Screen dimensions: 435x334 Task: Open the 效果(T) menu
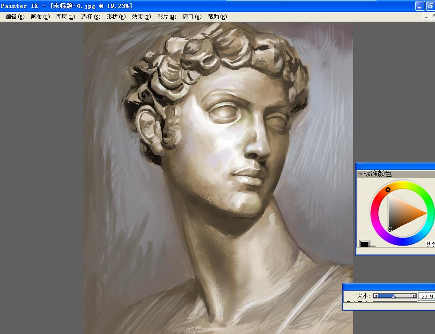[141, 17]
